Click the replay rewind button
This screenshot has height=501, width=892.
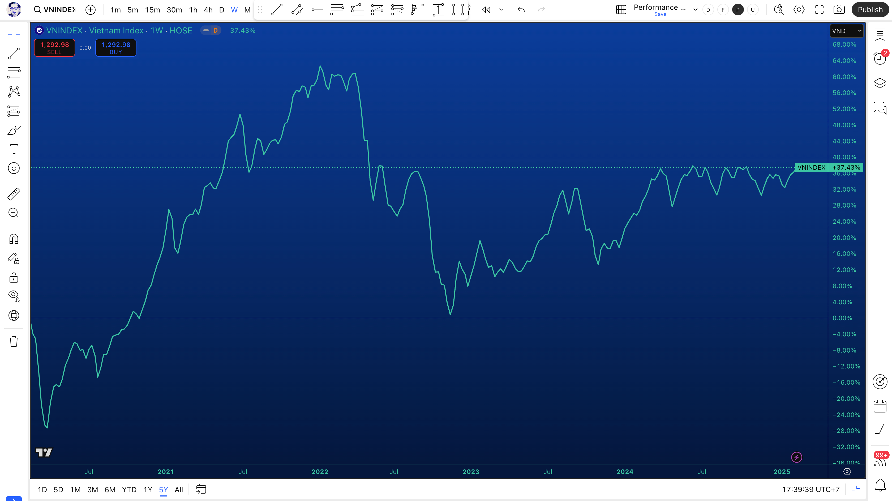(x=486, y=10)
